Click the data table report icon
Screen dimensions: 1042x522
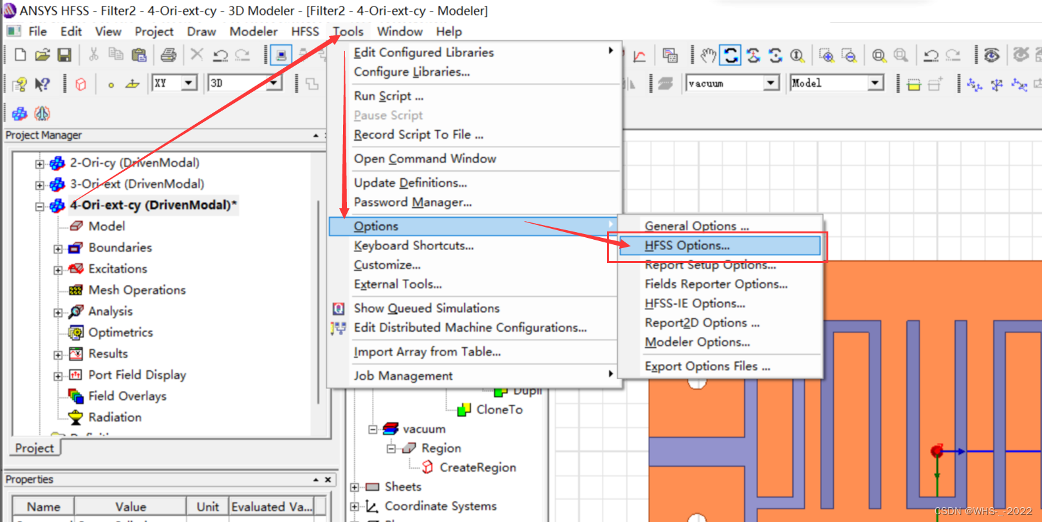click(x=670, y=56)
